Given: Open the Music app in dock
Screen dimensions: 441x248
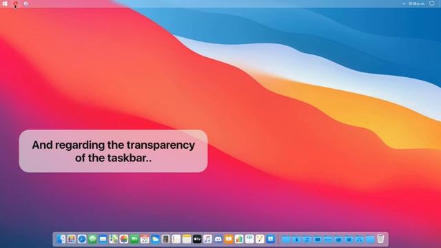Looking at the screenshot, I should coord(207,239).
